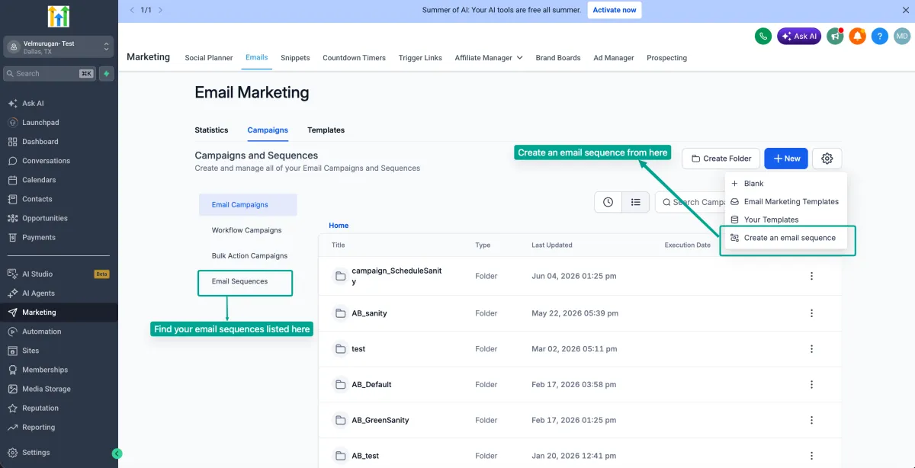
Task: Click the Ask AI button in header
Action: pyautogui.click(x=799, y=36)
